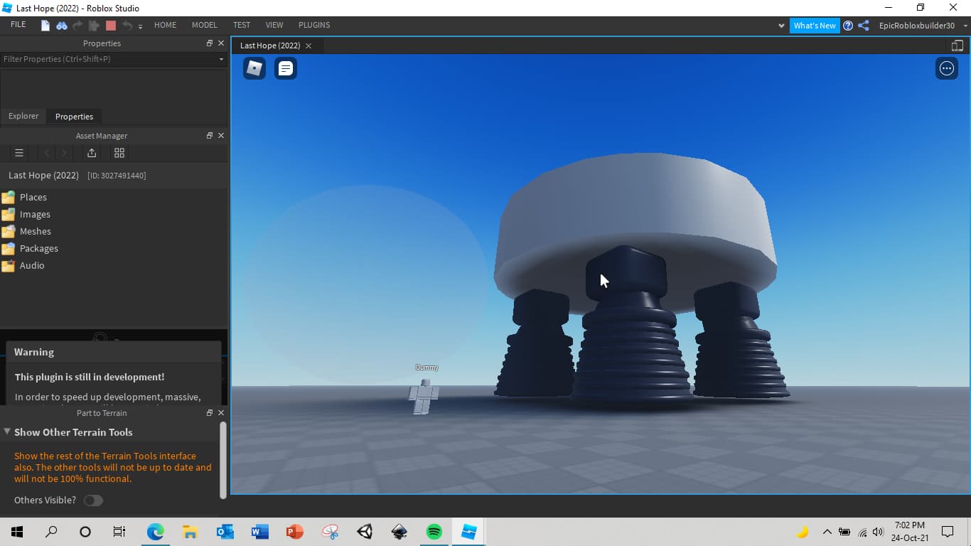The image size is (971, 546).
Task: Close the Last Hope (2022) document tab
Action: coord(309,45)
